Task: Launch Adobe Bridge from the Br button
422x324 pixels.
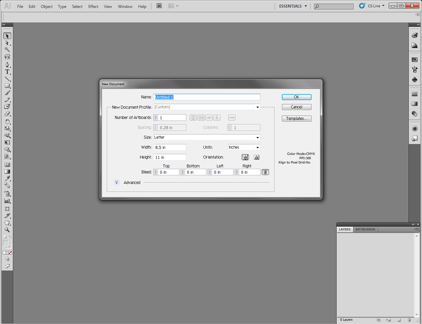Action: (x=159, y=6)
